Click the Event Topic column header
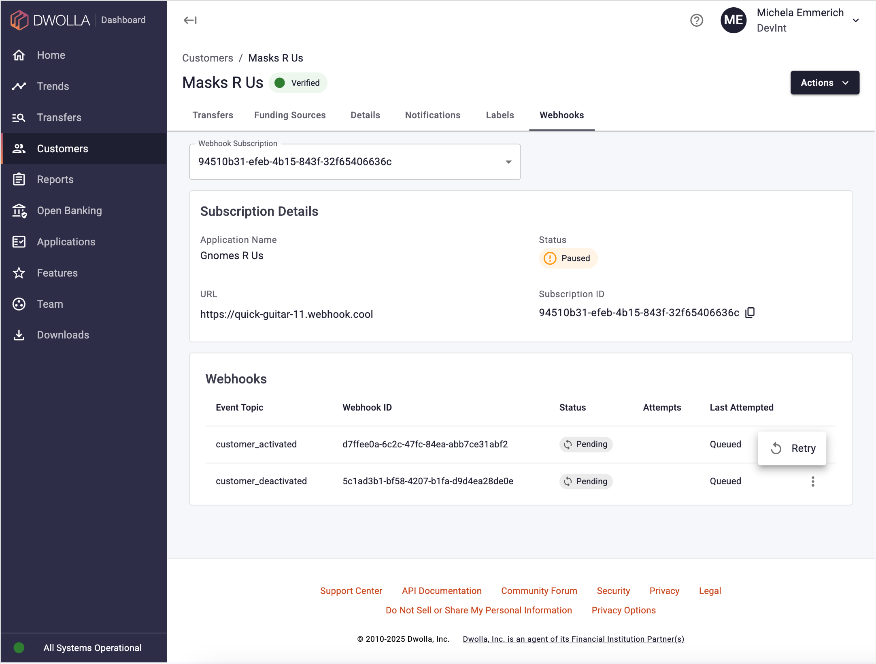 tap(240, 407)
